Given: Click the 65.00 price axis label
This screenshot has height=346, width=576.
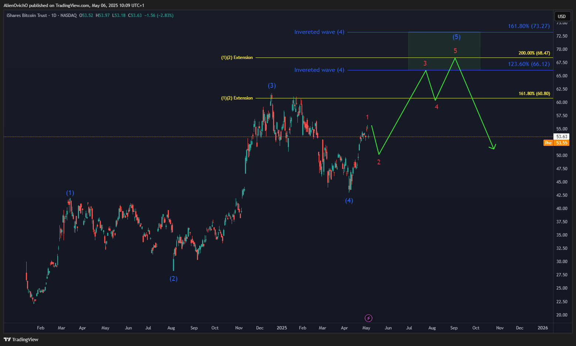Looking at the screenshot, I should [x=562, y=76].
